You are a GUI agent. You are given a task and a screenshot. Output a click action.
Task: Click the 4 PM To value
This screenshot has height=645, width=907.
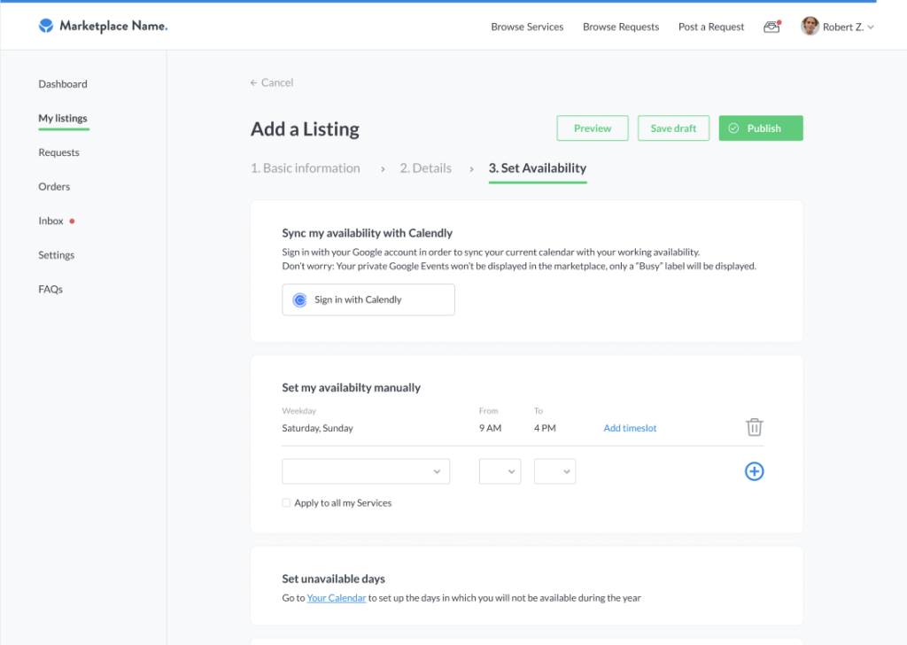pyautogui.click(x=545, y=428)
